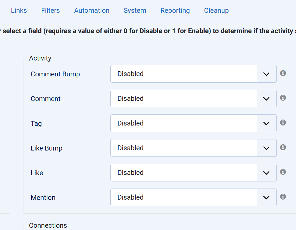Open the Like dropdown selector

click(x=193, y=173)
